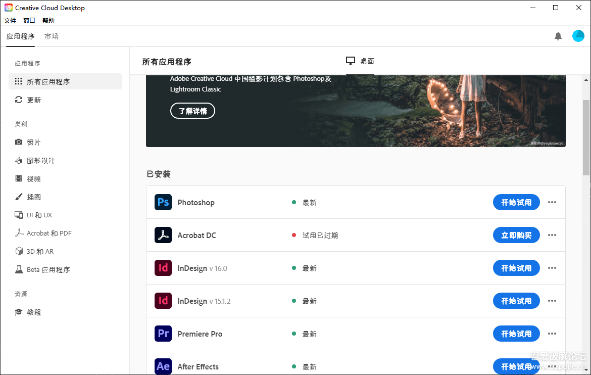Open the 文件 menu

(x=10, y=20)
